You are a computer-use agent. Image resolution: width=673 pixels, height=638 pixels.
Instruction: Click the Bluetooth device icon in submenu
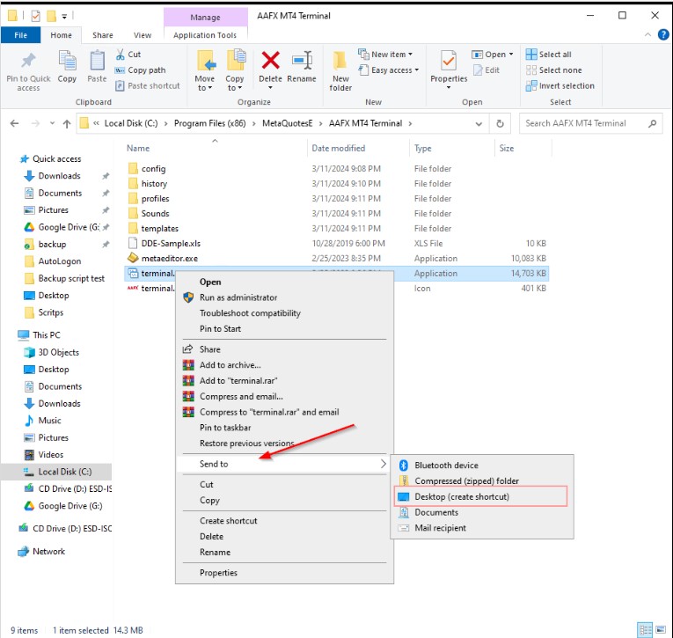pos(404,466)
